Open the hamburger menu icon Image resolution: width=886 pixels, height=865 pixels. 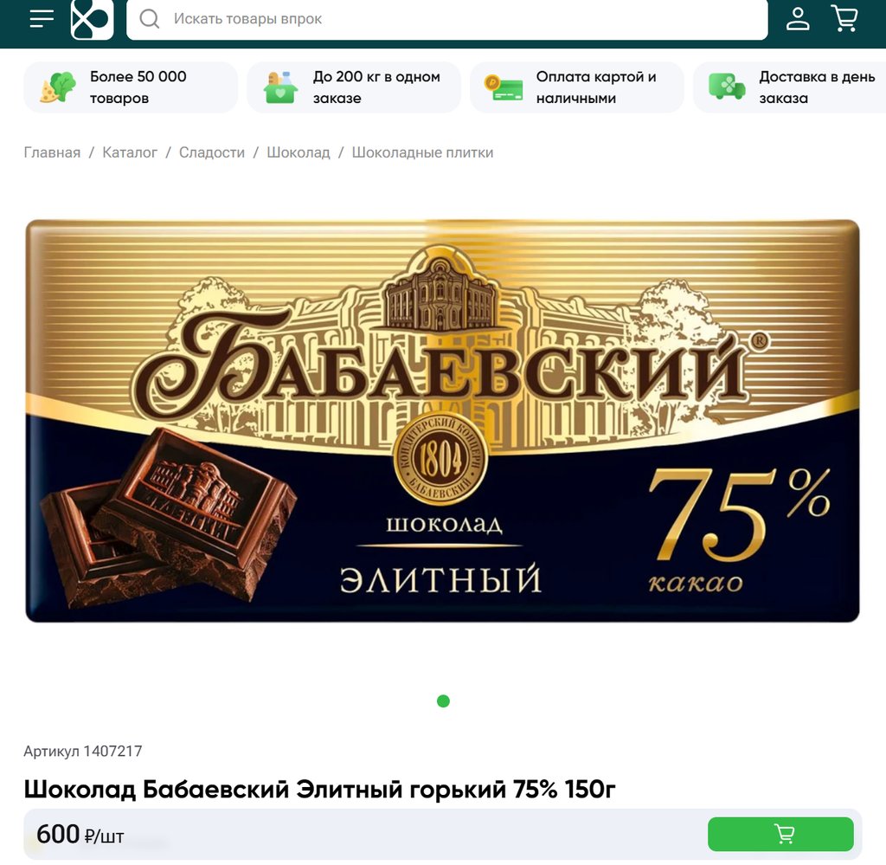pos(42,19)
